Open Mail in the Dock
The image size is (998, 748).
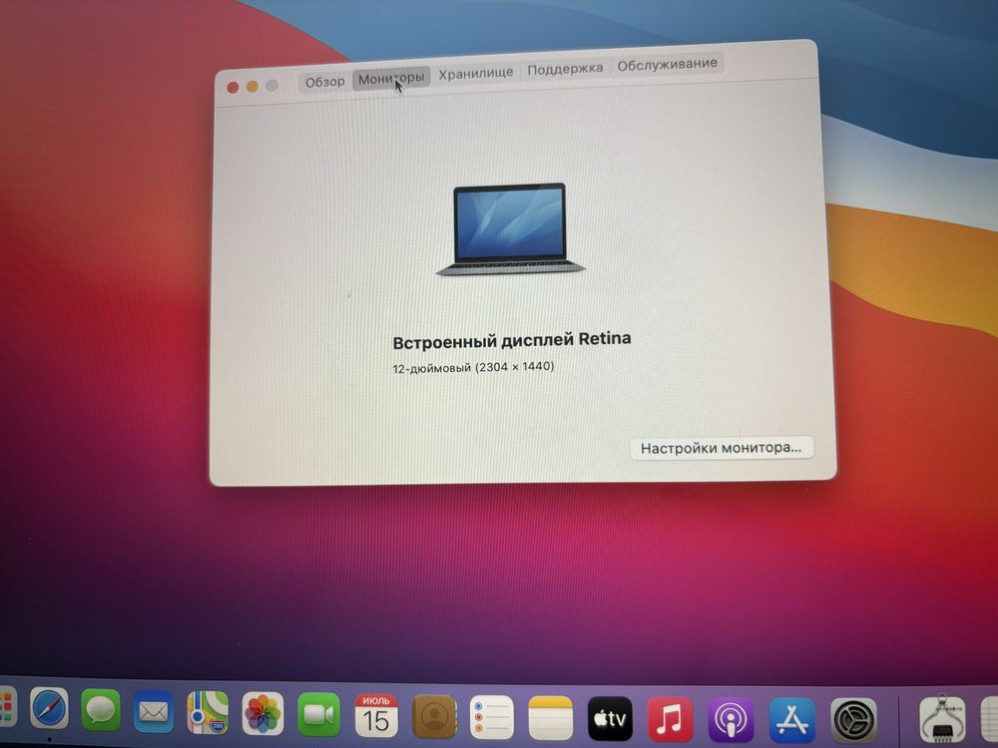(x=154, y=711)
